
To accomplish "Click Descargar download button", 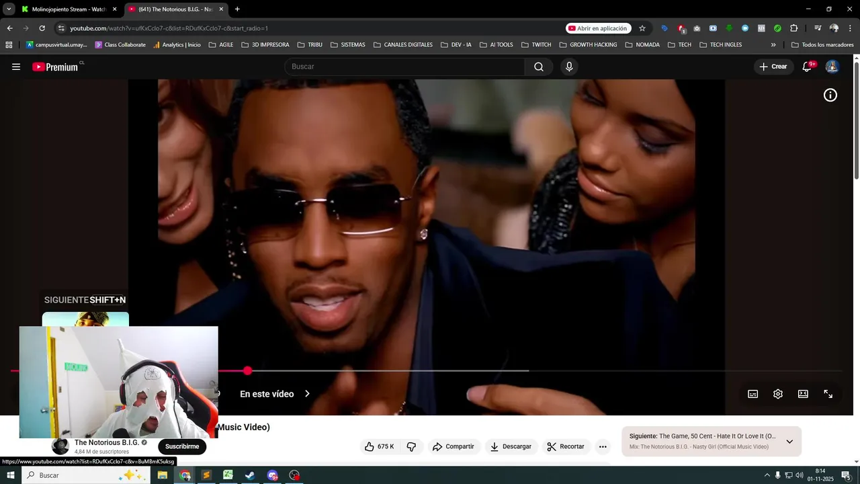I will [x=511, y=446].
